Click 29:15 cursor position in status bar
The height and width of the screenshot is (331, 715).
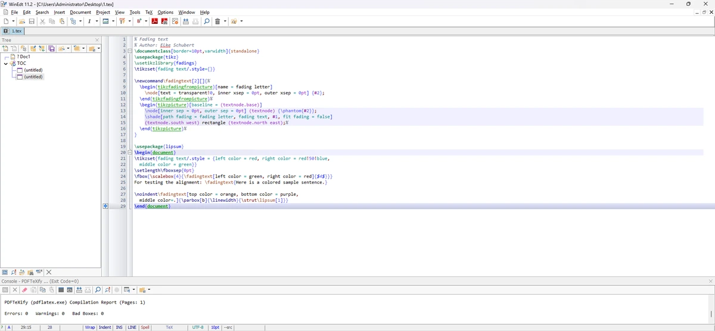pyautogui.click(x=26, y=327)
